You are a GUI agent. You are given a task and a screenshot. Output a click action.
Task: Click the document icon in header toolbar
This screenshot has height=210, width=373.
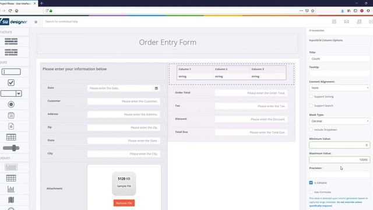tap(359, 22)
